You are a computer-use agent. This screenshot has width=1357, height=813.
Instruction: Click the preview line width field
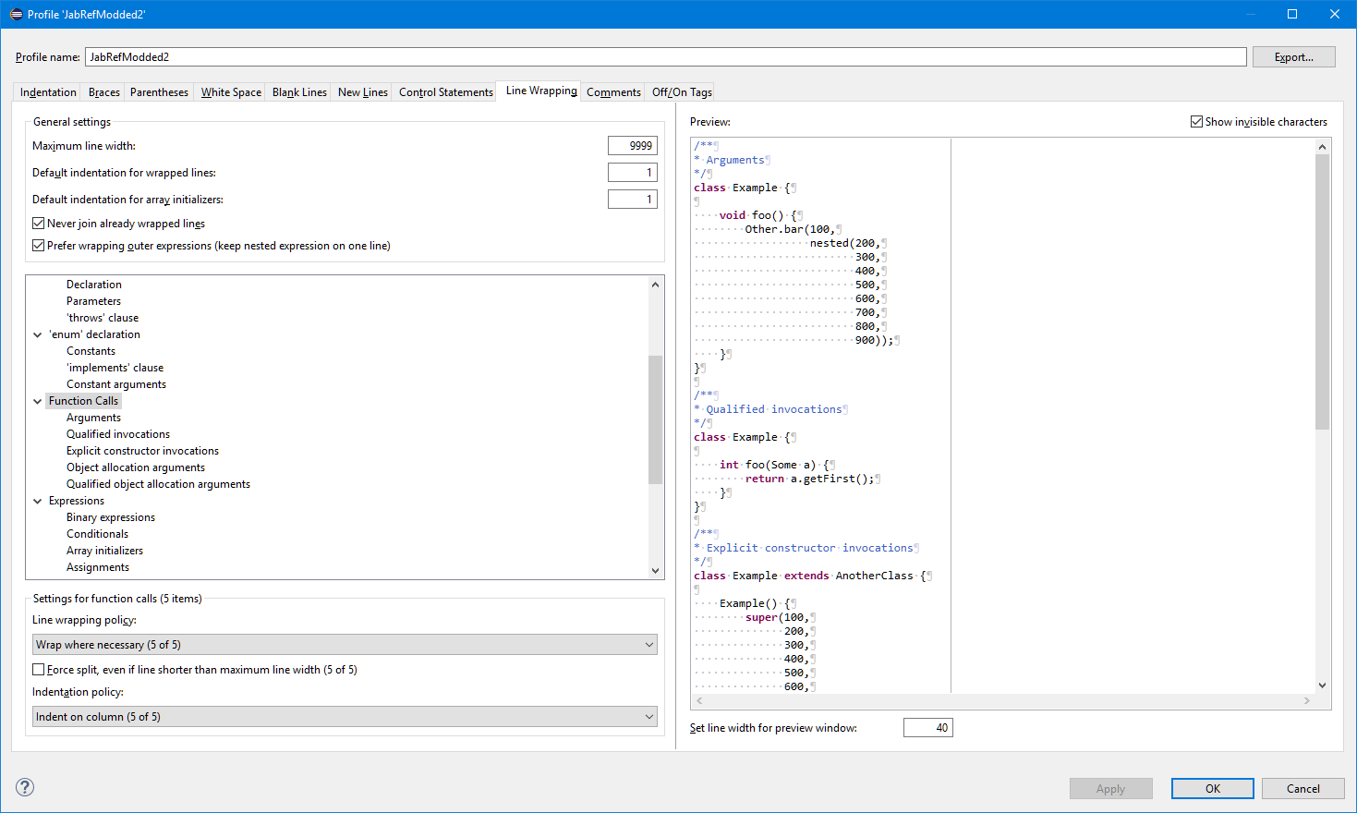pyautogui.click(x=927, y=728)
